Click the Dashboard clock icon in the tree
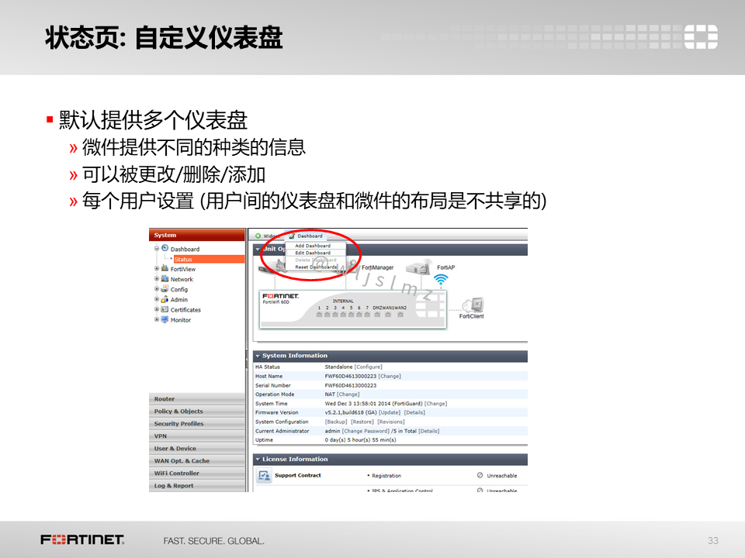The width and height of the screenshot is (745, 558). [x=165, y=248]
